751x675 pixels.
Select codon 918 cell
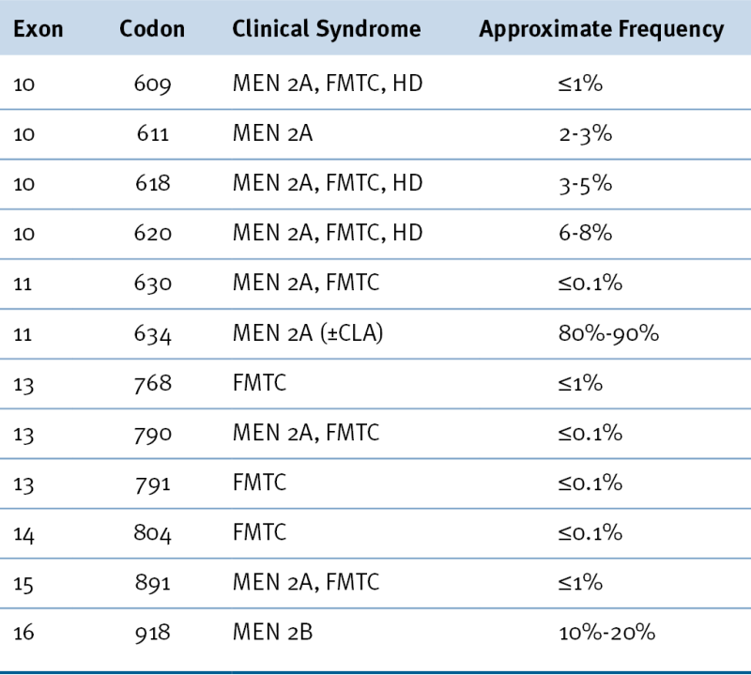(152, 633)
